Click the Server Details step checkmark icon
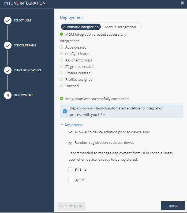The width and height of the screenshot is (187, 213). pyautogui.click(x=8, y=45)
